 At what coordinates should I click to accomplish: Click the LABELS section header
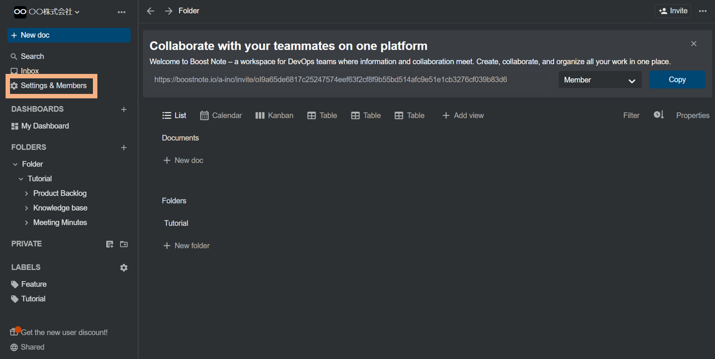point(26,268)
